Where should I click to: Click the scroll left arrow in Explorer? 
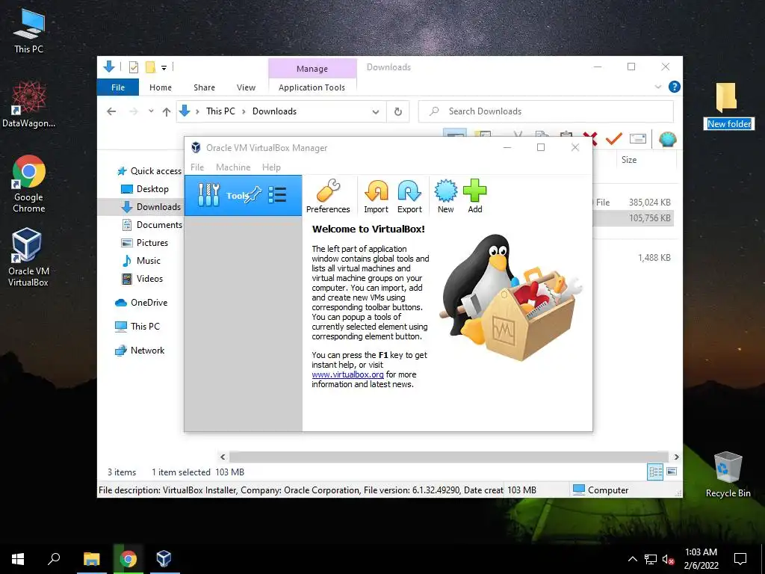click(223, 457)
